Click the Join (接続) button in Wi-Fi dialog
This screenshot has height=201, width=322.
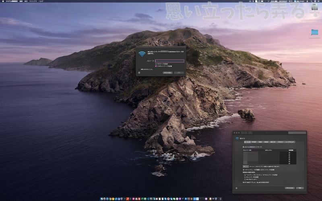[179, 73]
